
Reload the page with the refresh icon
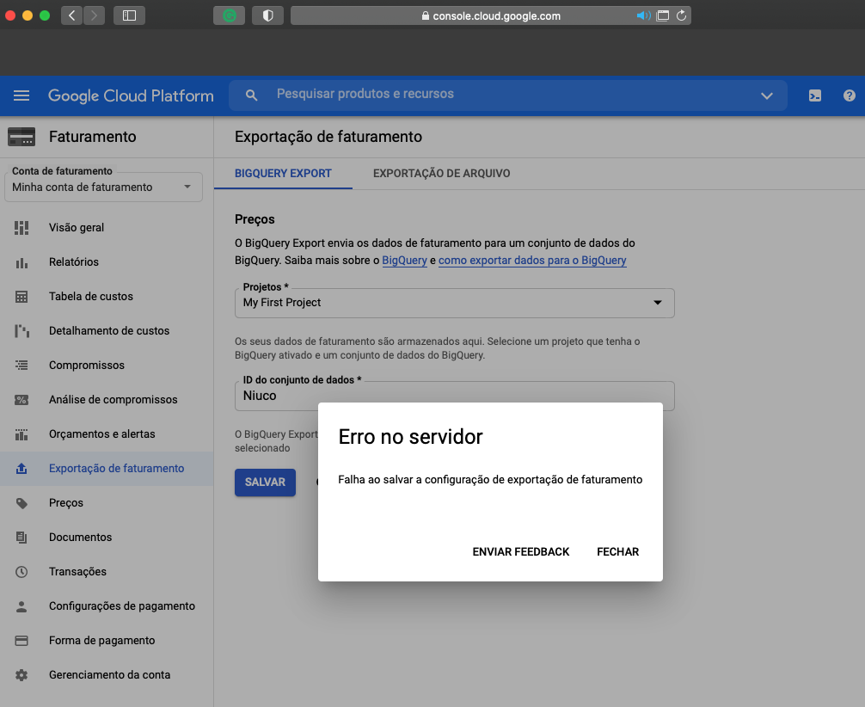point(681,15)
